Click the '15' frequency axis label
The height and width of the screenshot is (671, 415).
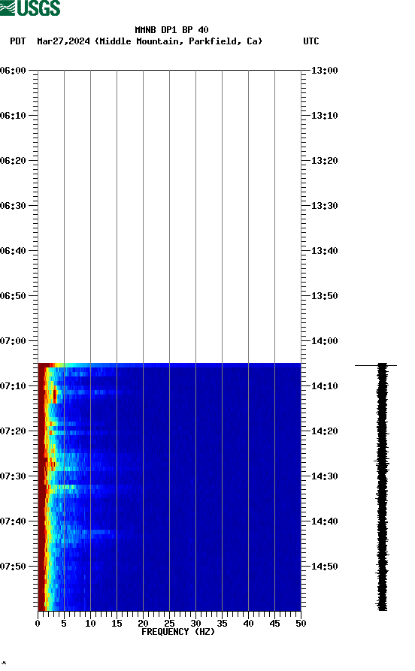(x=117, y=624)
